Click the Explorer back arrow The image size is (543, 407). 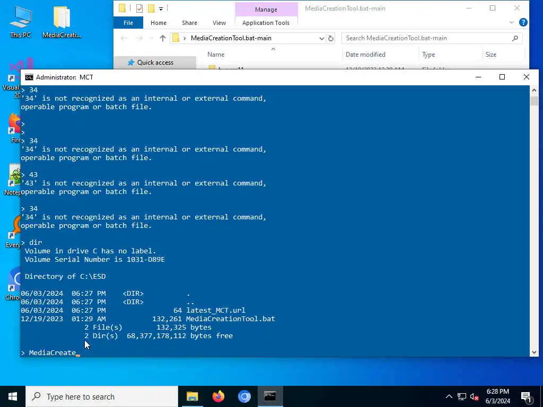tap(124, 38)
